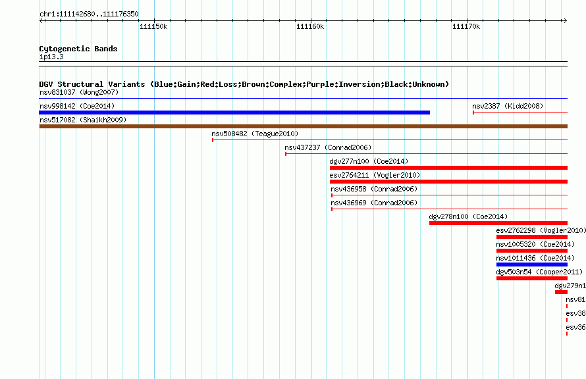
Task: Click the truncated esv38 label
Action: point(576,313)
